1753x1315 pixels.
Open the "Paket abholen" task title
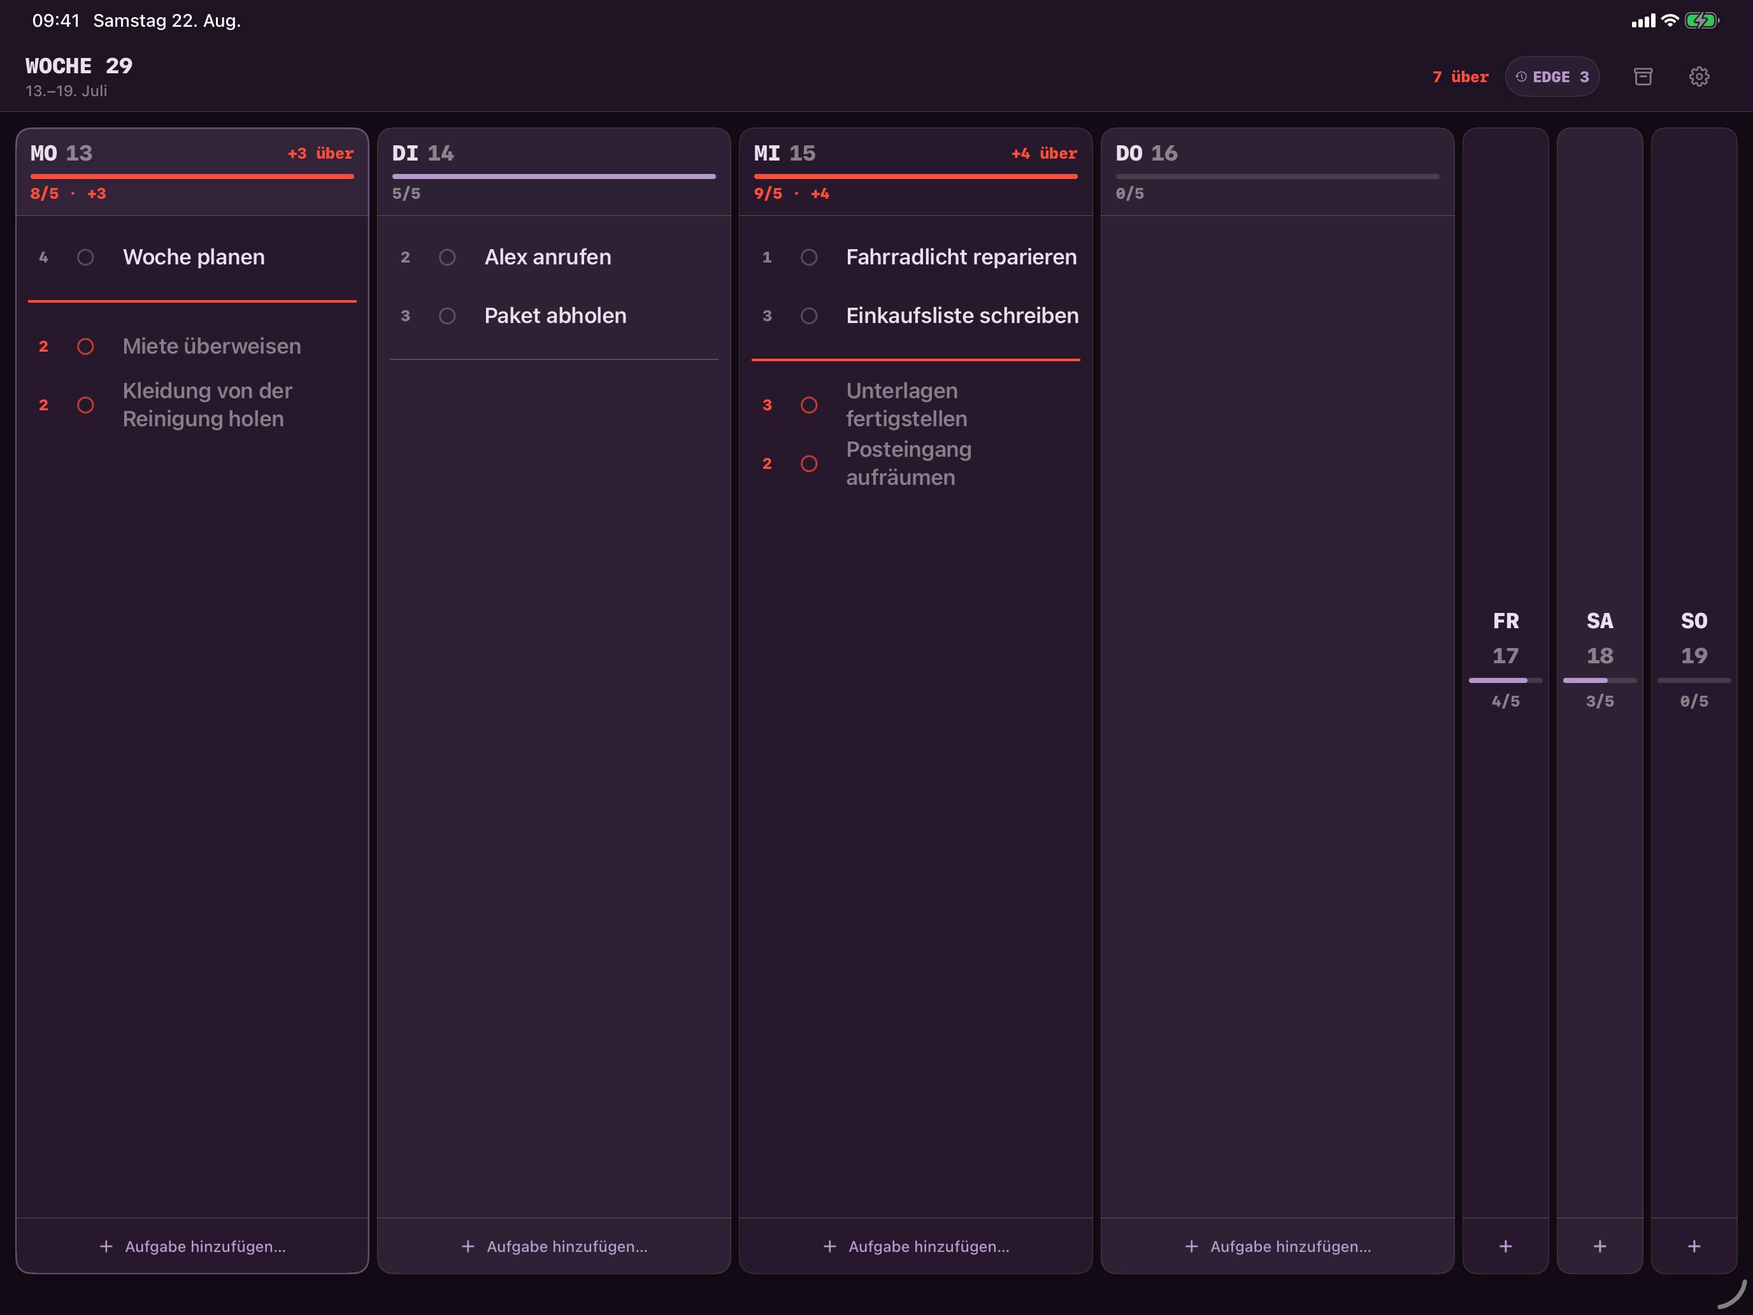[555, 315]
